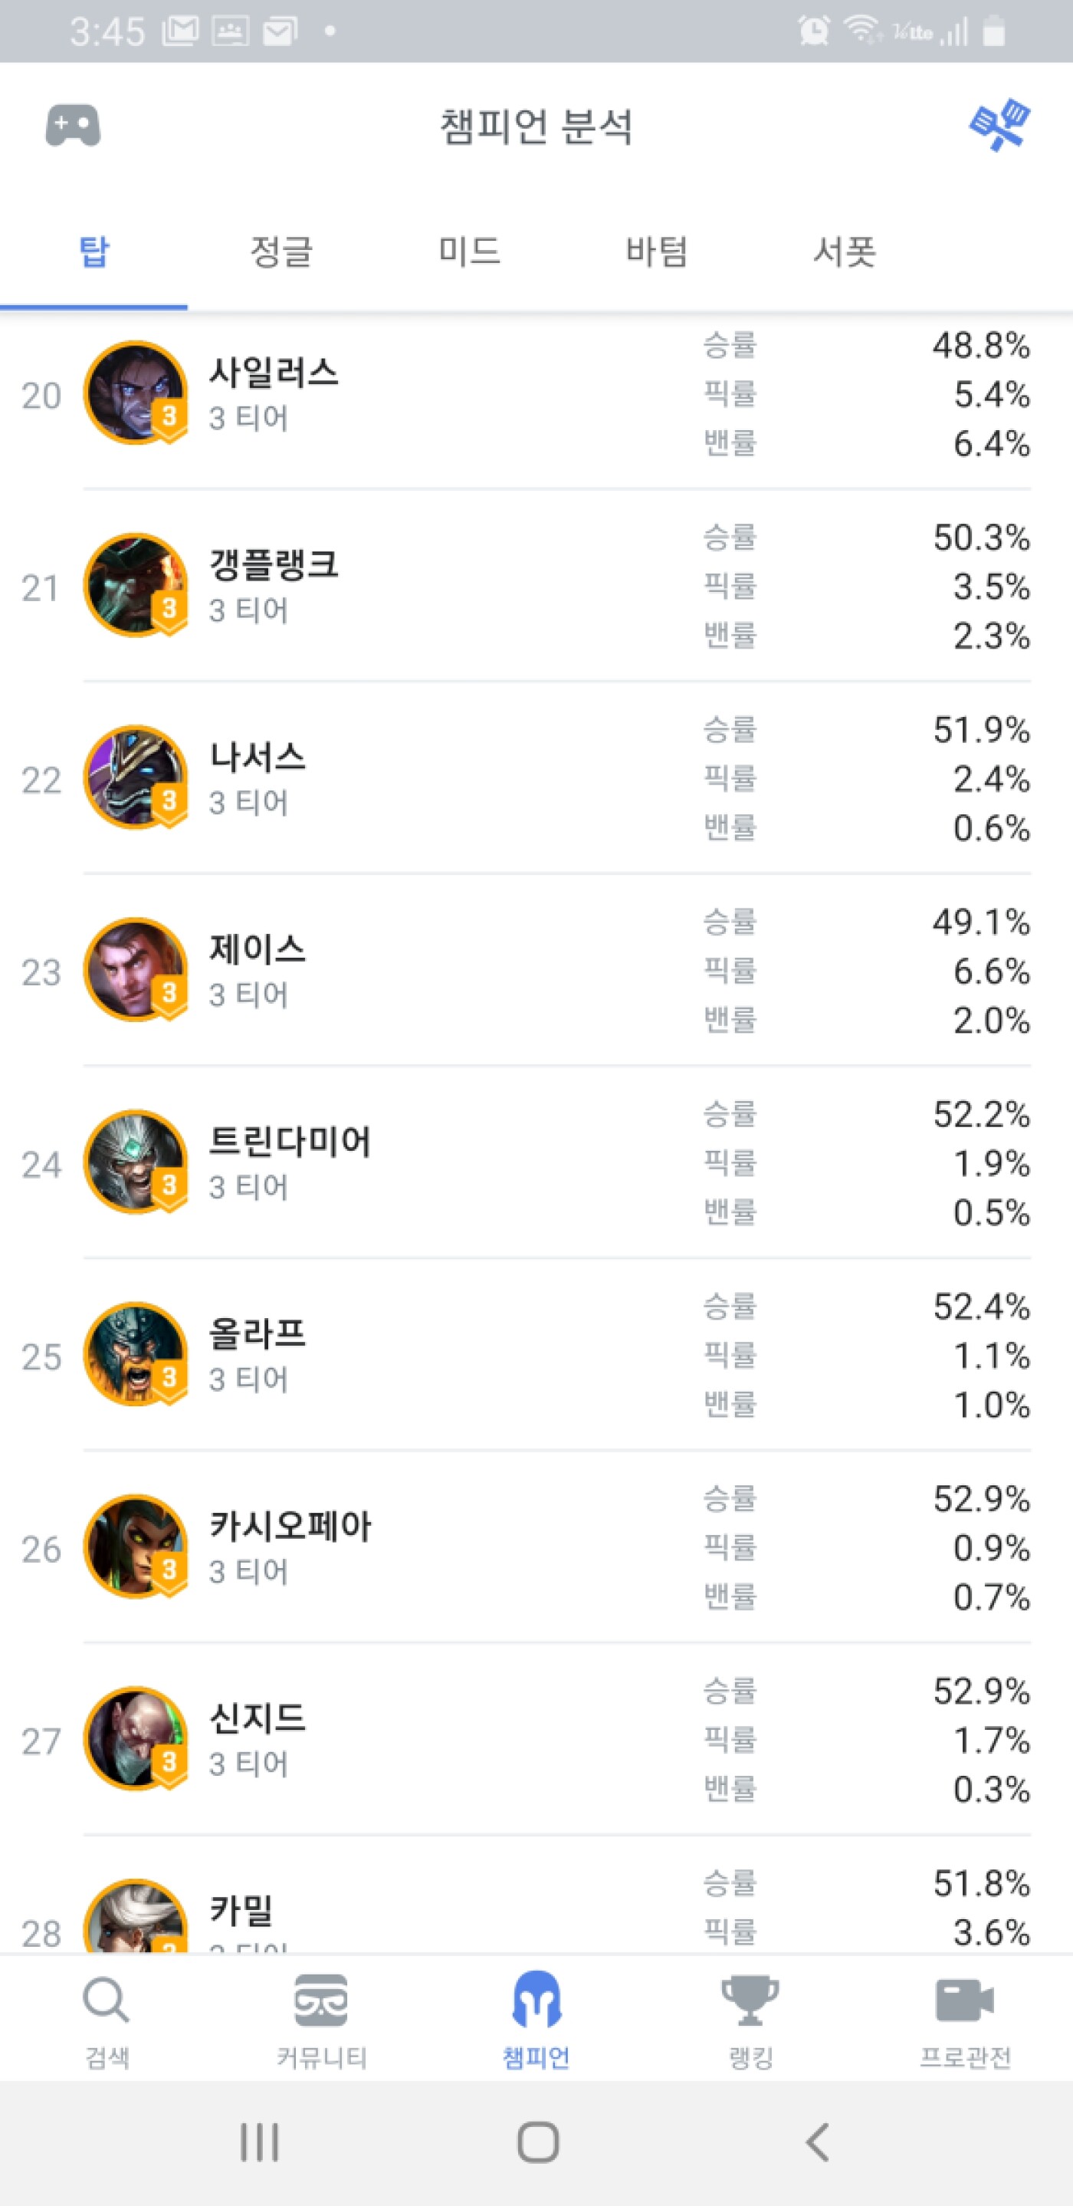Tap the 사일러스 champion portrait

coord(135,393)
